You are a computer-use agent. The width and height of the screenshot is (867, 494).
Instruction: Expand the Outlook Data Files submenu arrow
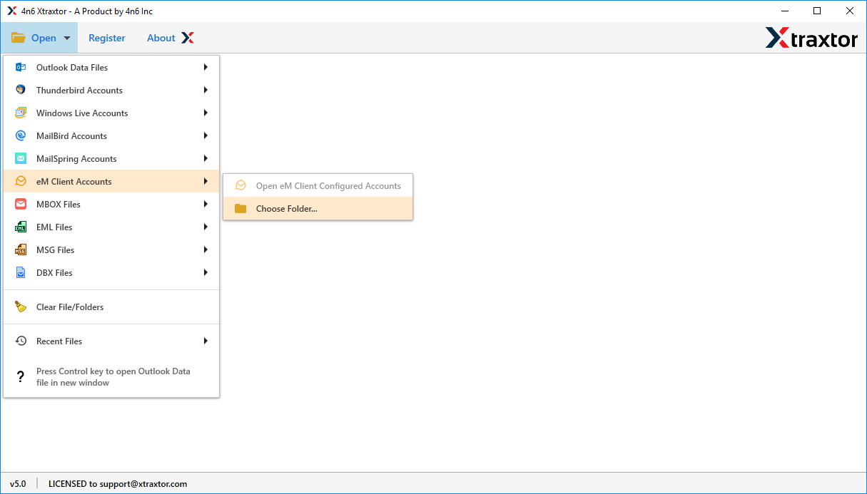point(206,68)
